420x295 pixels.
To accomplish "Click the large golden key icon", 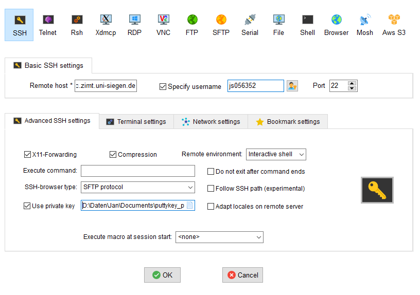I will pyautogui.click(x=377, y=190).
